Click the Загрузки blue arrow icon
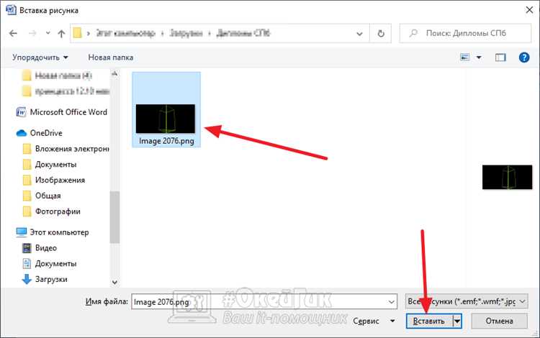This screenshot has height=338, width=540. [27, 279]
